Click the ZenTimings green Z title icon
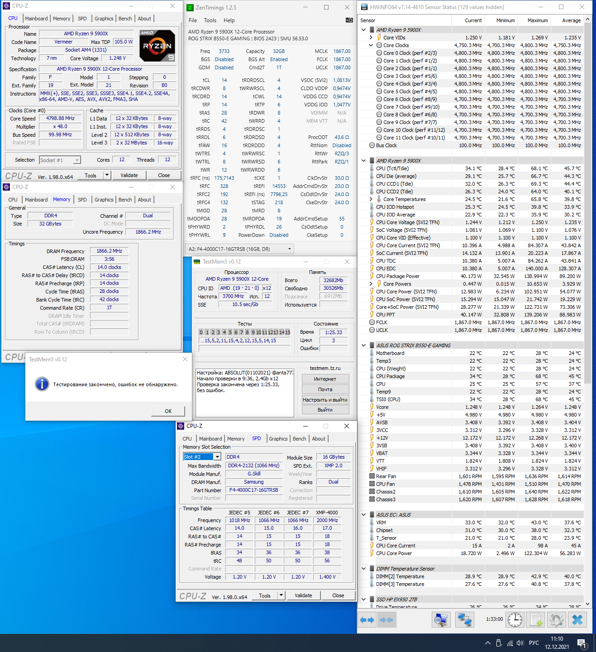The image size is (596, 652). point(191,7)
